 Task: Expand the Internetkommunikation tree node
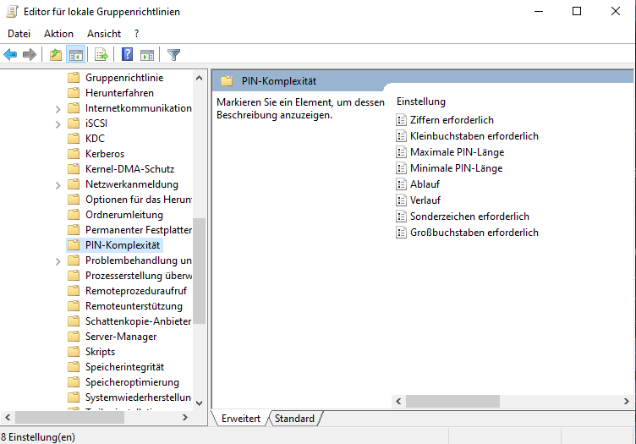[x=58, y=109]
